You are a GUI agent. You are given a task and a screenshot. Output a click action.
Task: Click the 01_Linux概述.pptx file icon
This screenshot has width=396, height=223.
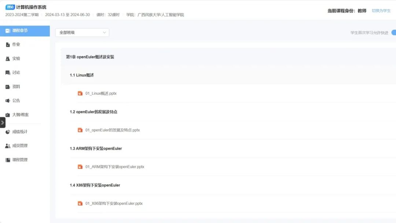tap(80, 94)
